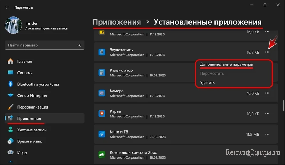The height and width of the screenshot is (165, 285).
Task: Click the Карты app icon
Action: click(x=102, y=114)
